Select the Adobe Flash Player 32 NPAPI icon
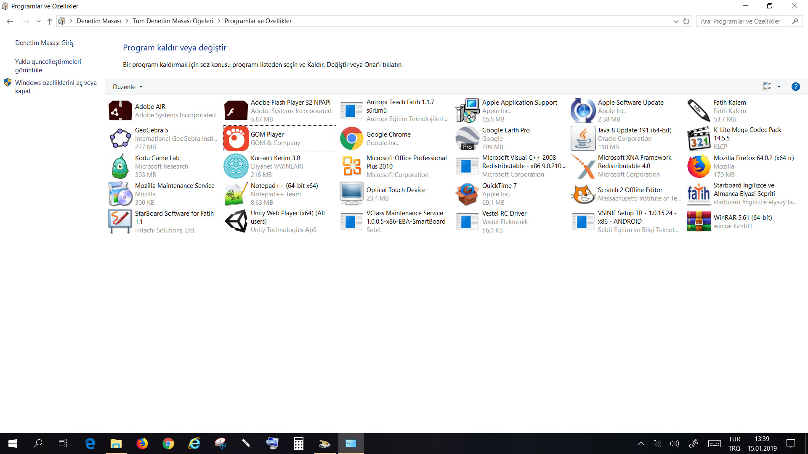Viewport: 808px width, 454px height. pos(236,111)
